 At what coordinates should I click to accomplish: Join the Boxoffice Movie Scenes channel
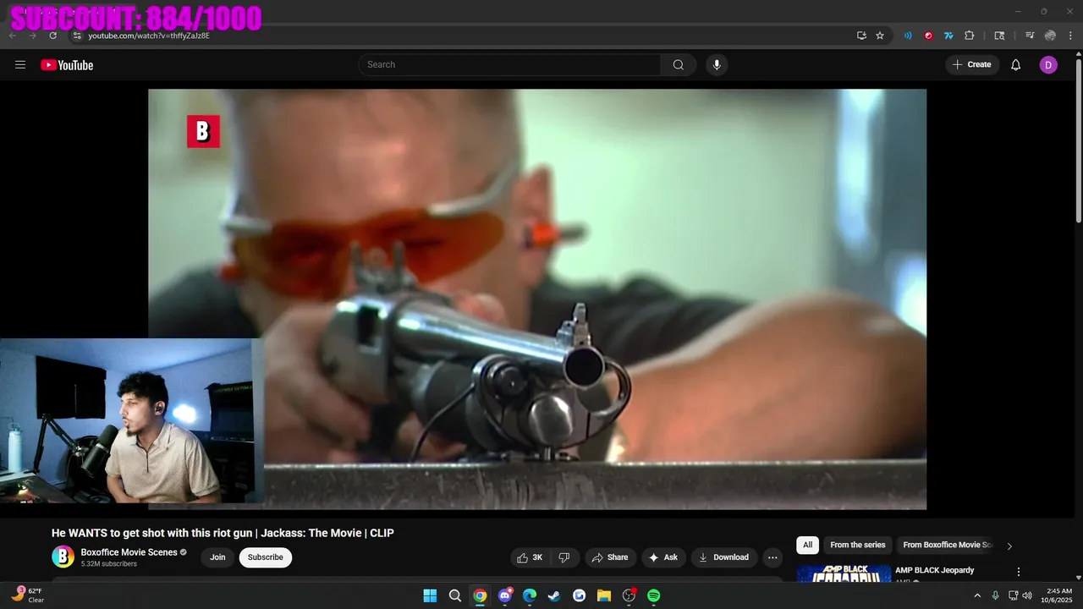pos(217,557)
